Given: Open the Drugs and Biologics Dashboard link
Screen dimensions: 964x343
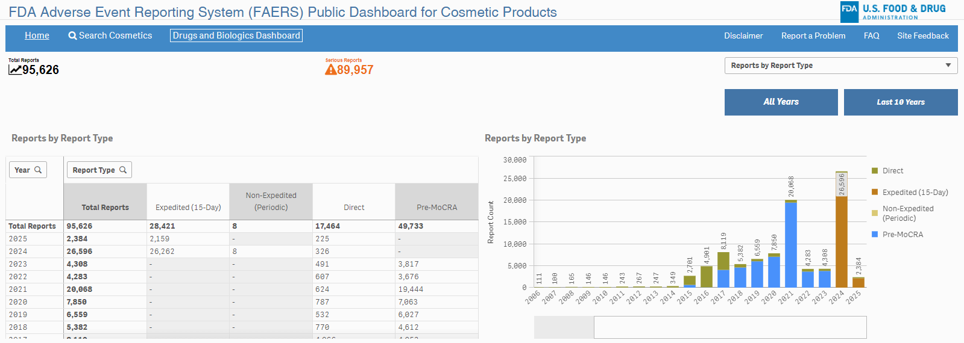Looking at the screenshot, I should pos(236,36).
